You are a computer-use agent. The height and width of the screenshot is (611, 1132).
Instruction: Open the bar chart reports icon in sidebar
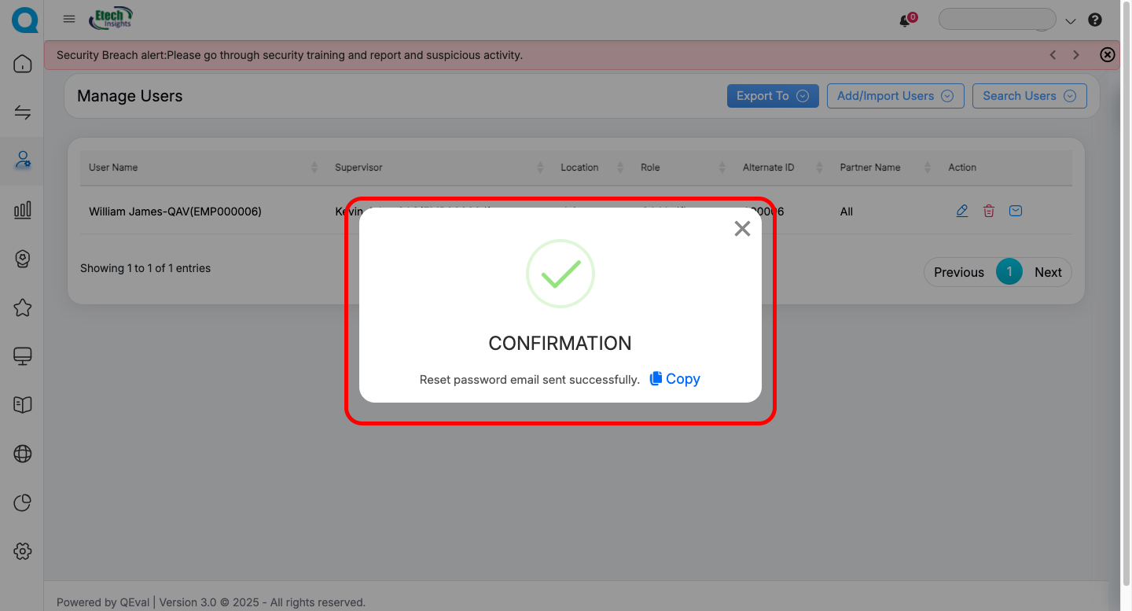23,209
